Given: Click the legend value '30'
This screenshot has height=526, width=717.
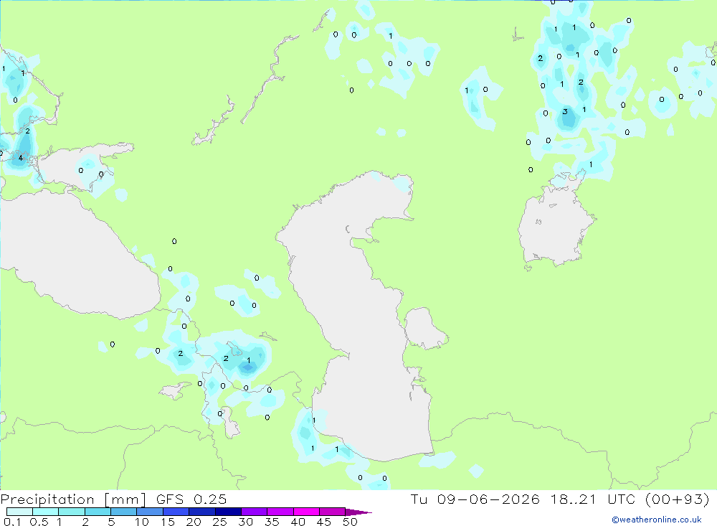Looking at the screenshot, I should pyautogui.click(x=246, y=522).
